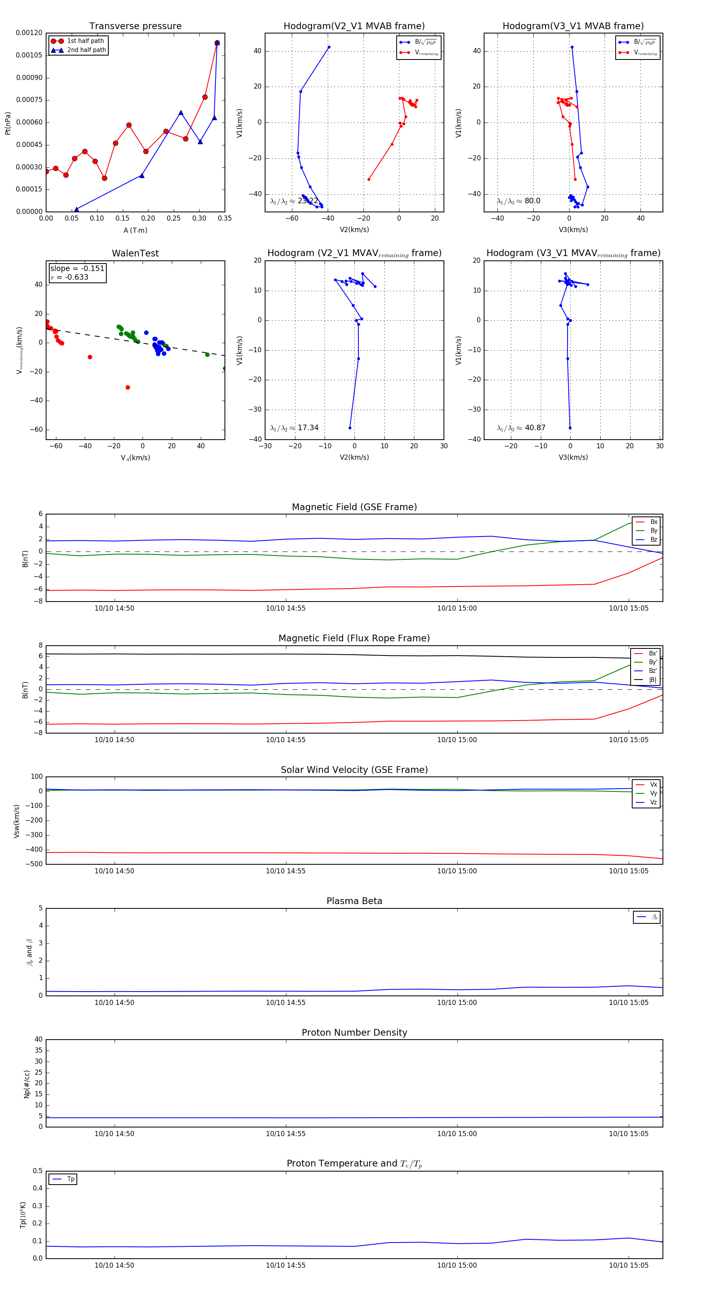709x1300 pixels.
Task: Click the 'Hodogram(V3_V1 MVAB frame)' title
Action: click(x=573, y=26)
